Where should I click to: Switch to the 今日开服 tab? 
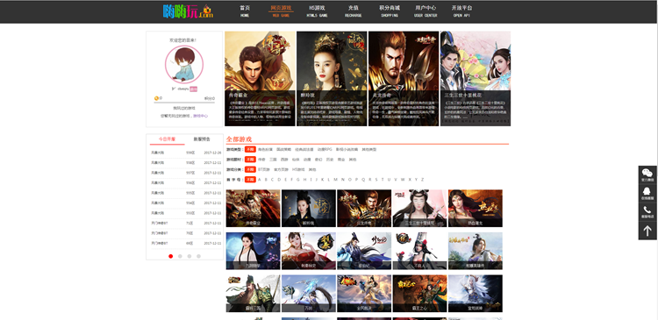pos(167,139)
